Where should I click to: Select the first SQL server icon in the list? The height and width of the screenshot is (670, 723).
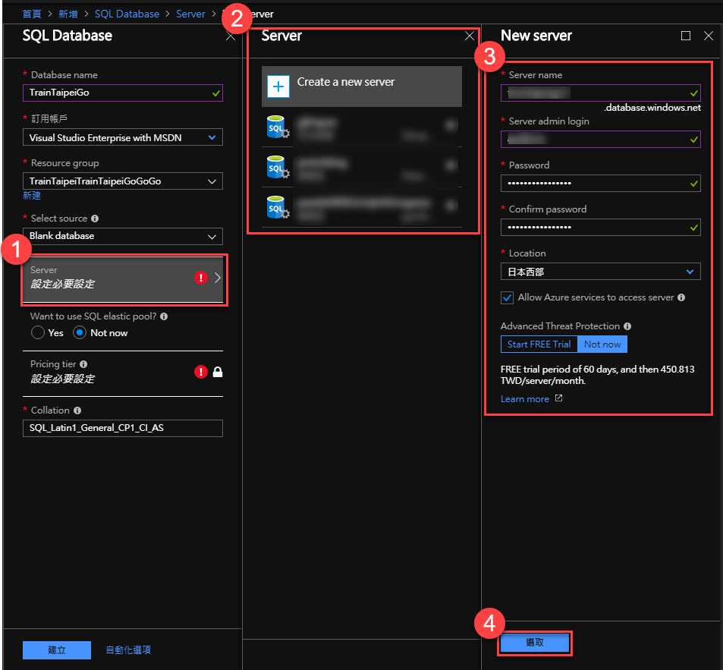pyautogui.click(x=278, y=127)
